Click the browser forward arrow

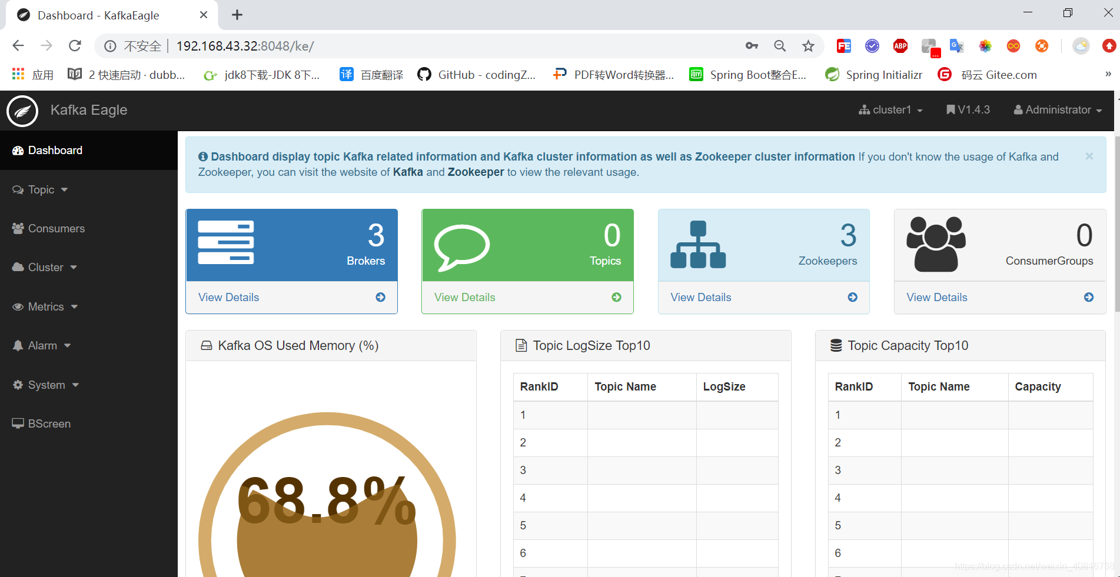46,46
